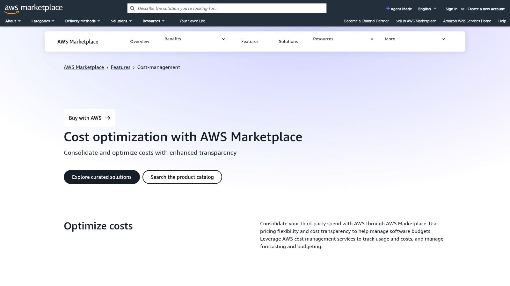
Task: Click the Agent Mode sparkle icon
Action: point(387,9)
